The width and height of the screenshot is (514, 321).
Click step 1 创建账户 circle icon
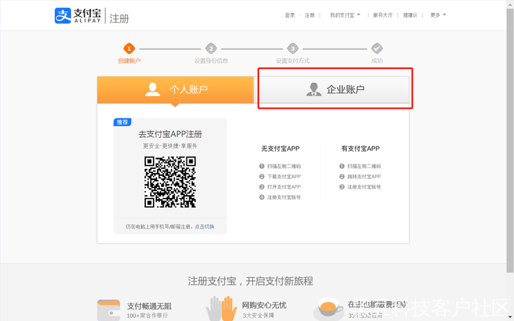pyautogui.click(x=129, y=49)
